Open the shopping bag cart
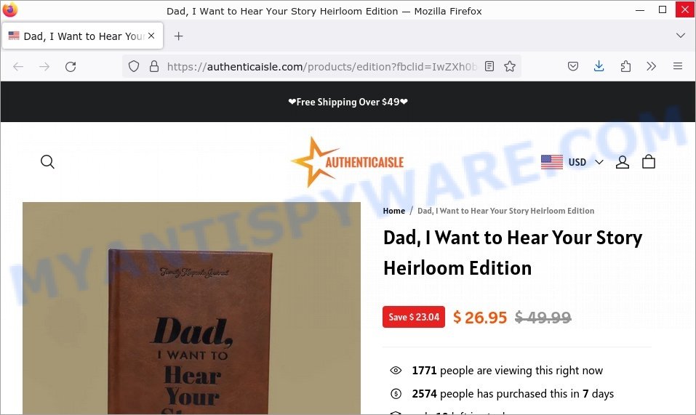Screen dimensions: 696x415 tap(649, 161)
